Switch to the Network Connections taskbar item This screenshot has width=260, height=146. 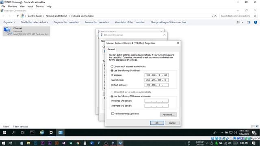pos(61,133)
